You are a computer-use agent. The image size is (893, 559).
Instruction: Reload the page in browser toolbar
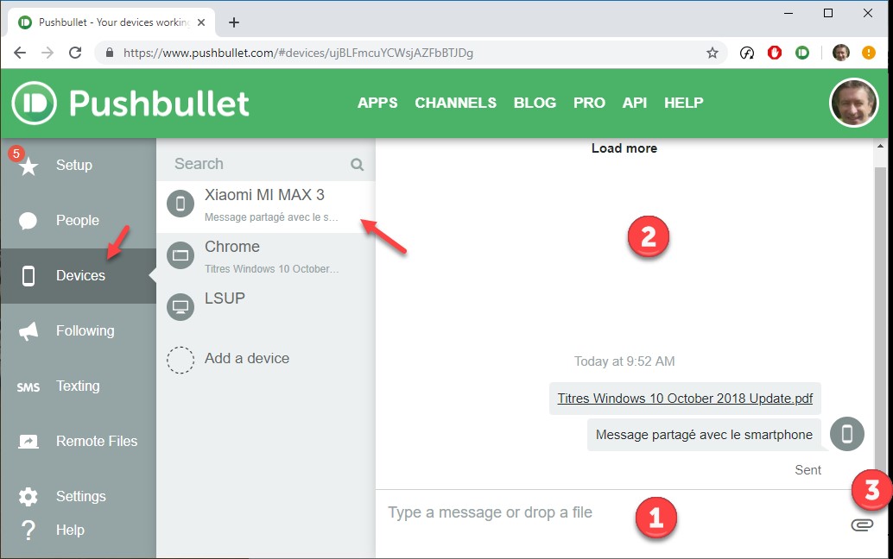point(75,53)
